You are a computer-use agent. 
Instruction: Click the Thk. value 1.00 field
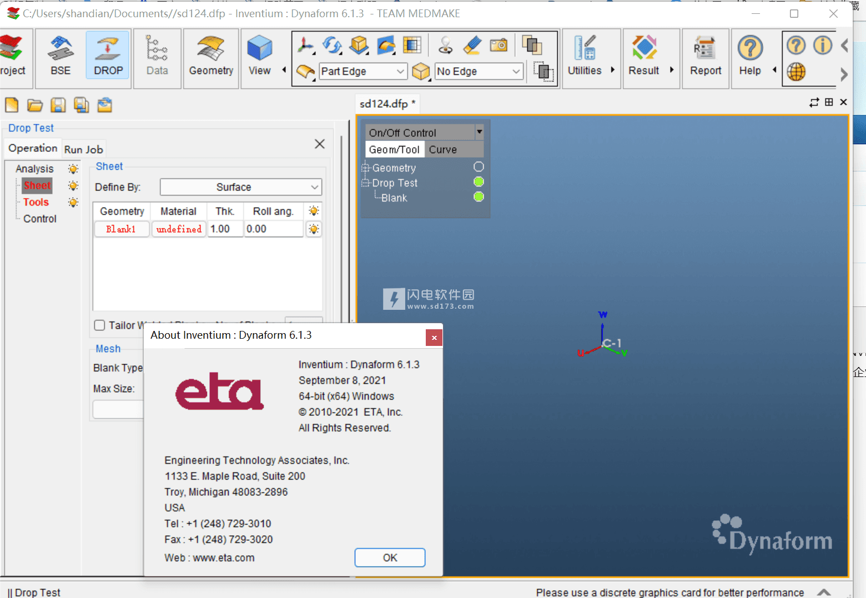point(226,229)
